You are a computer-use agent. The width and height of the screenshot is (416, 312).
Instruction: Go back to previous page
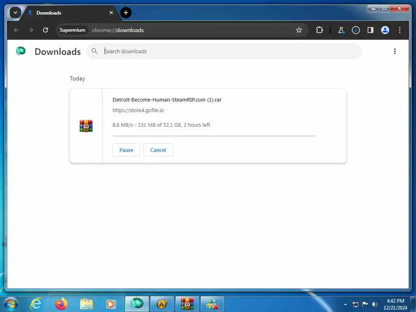click(x=16, y=30)
